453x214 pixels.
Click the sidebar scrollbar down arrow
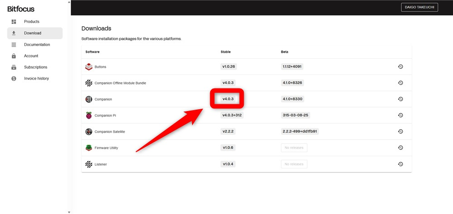point(69,212)
